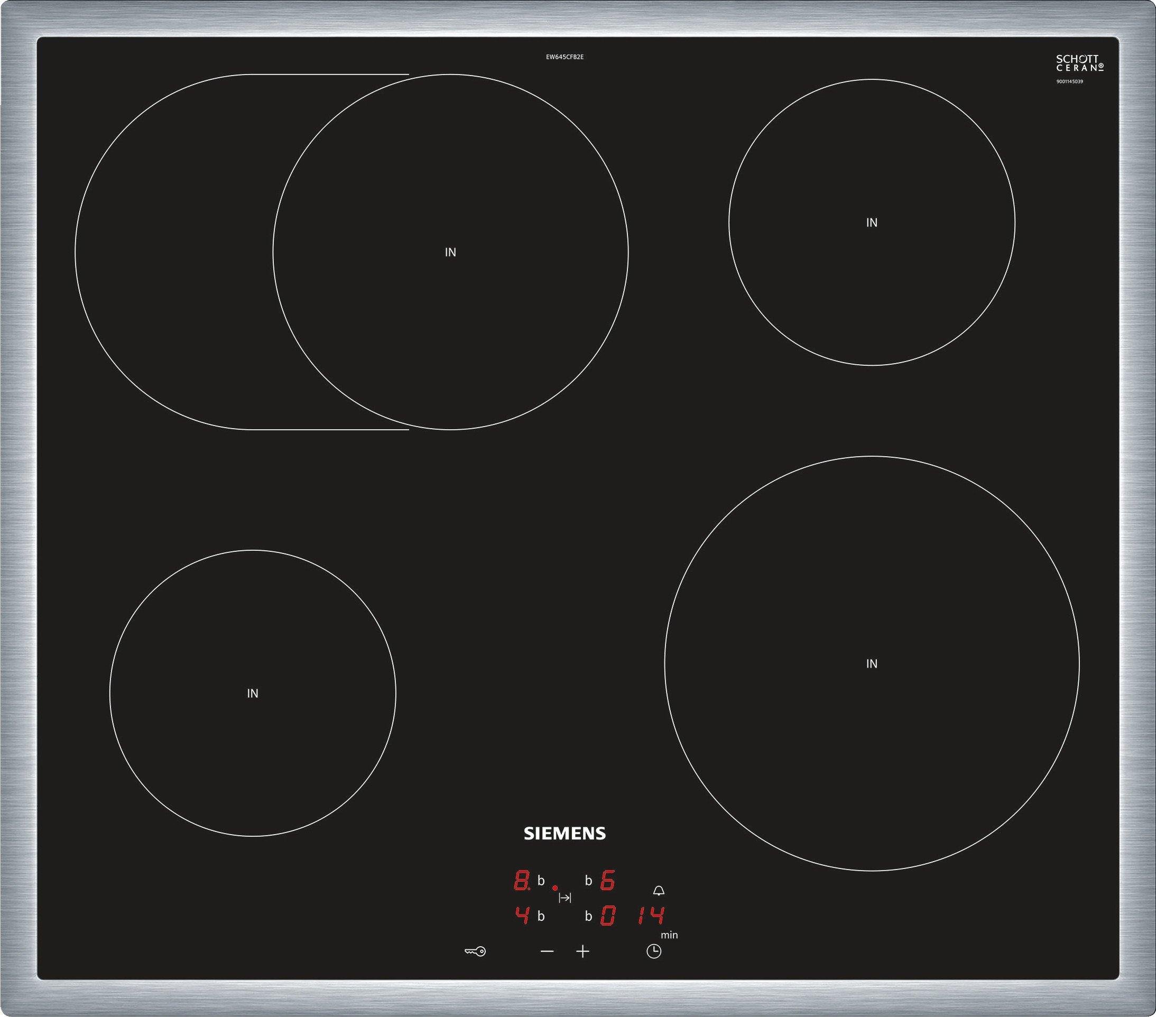Viewport: 1156px width, 1017px height.
Task: Tap the IN label of front left zone
Action: click(x=252, y=694)
